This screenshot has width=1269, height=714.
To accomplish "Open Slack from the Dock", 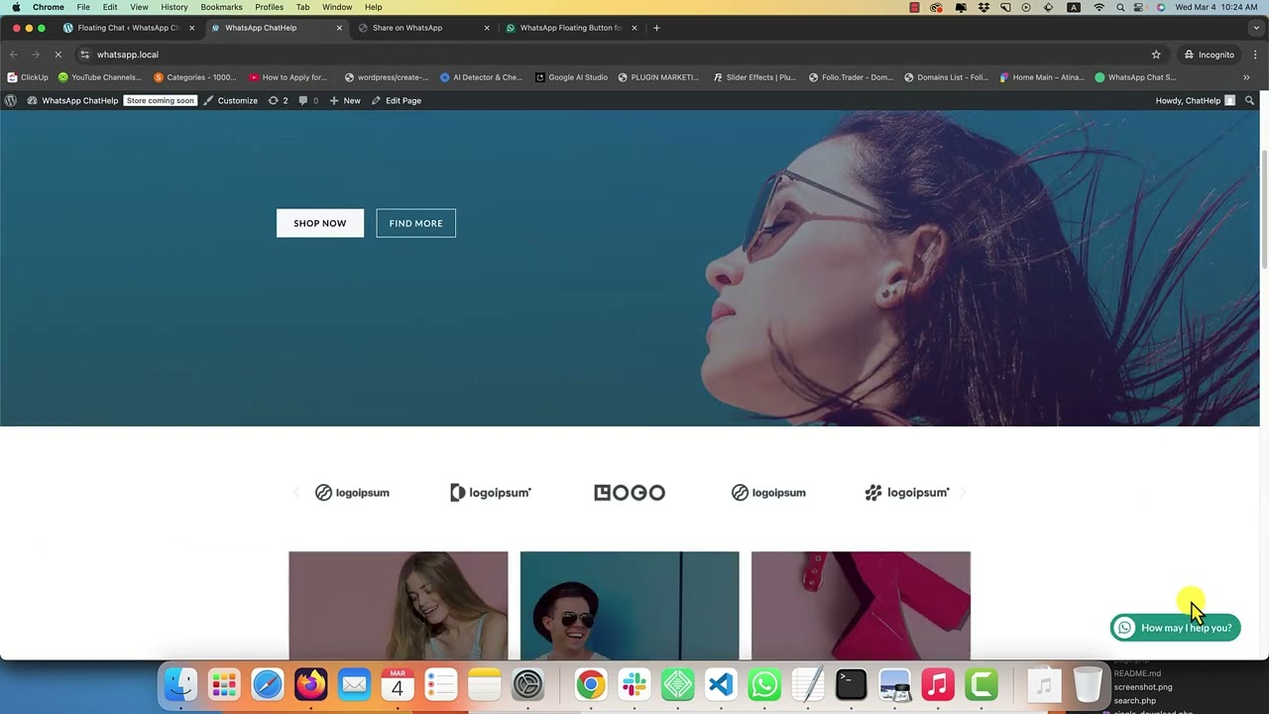I will tap(634, 684).
